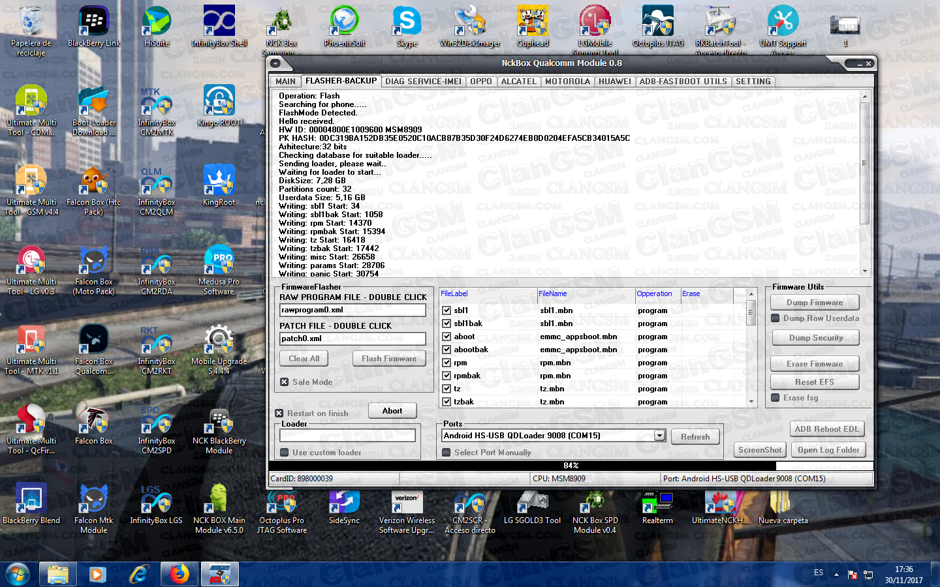This screenshot has width=940, height=587.
Task: Open the MOTOROLA tab
Action: click(x=567, y=82)
